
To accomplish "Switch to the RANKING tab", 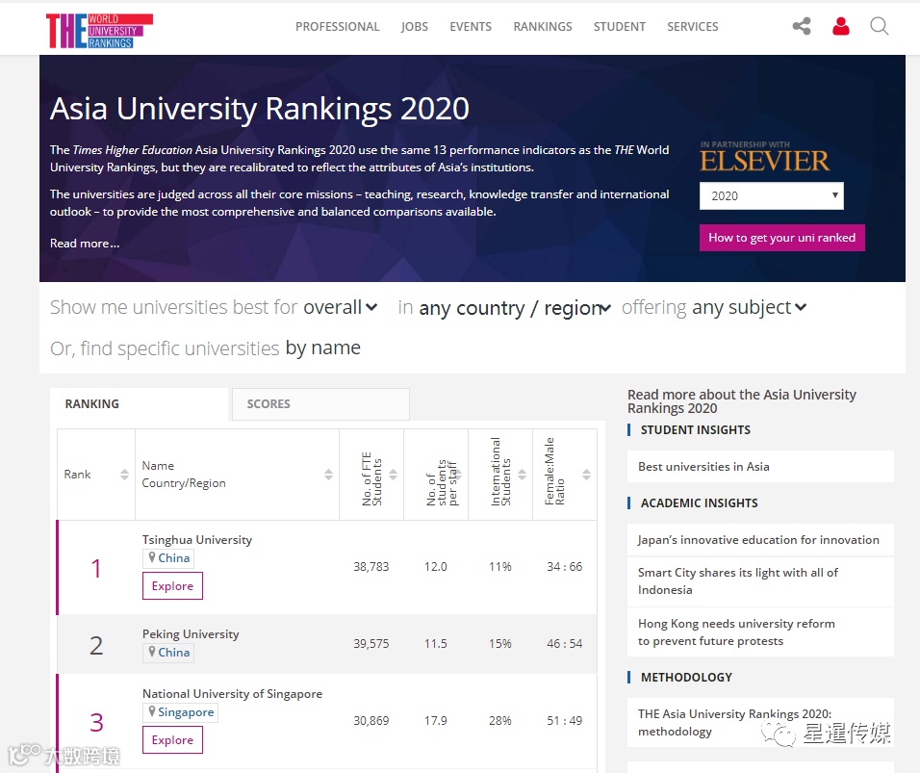I will (x=139, y=403).
